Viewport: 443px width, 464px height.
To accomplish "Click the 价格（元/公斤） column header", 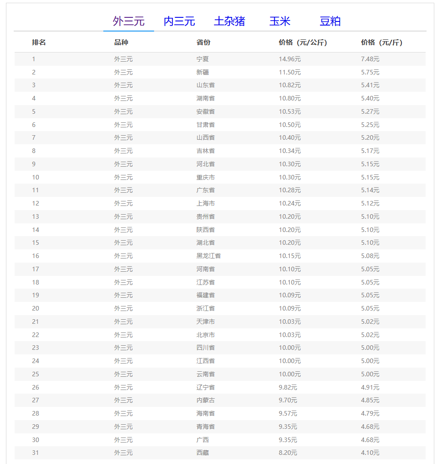I will (303, 42).
